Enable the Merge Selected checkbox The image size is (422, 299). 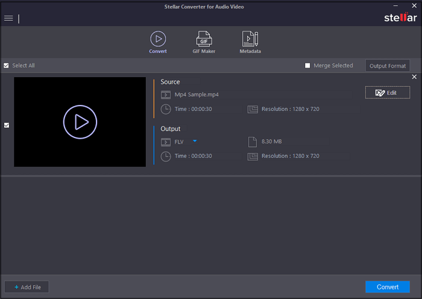pos(307,66)
